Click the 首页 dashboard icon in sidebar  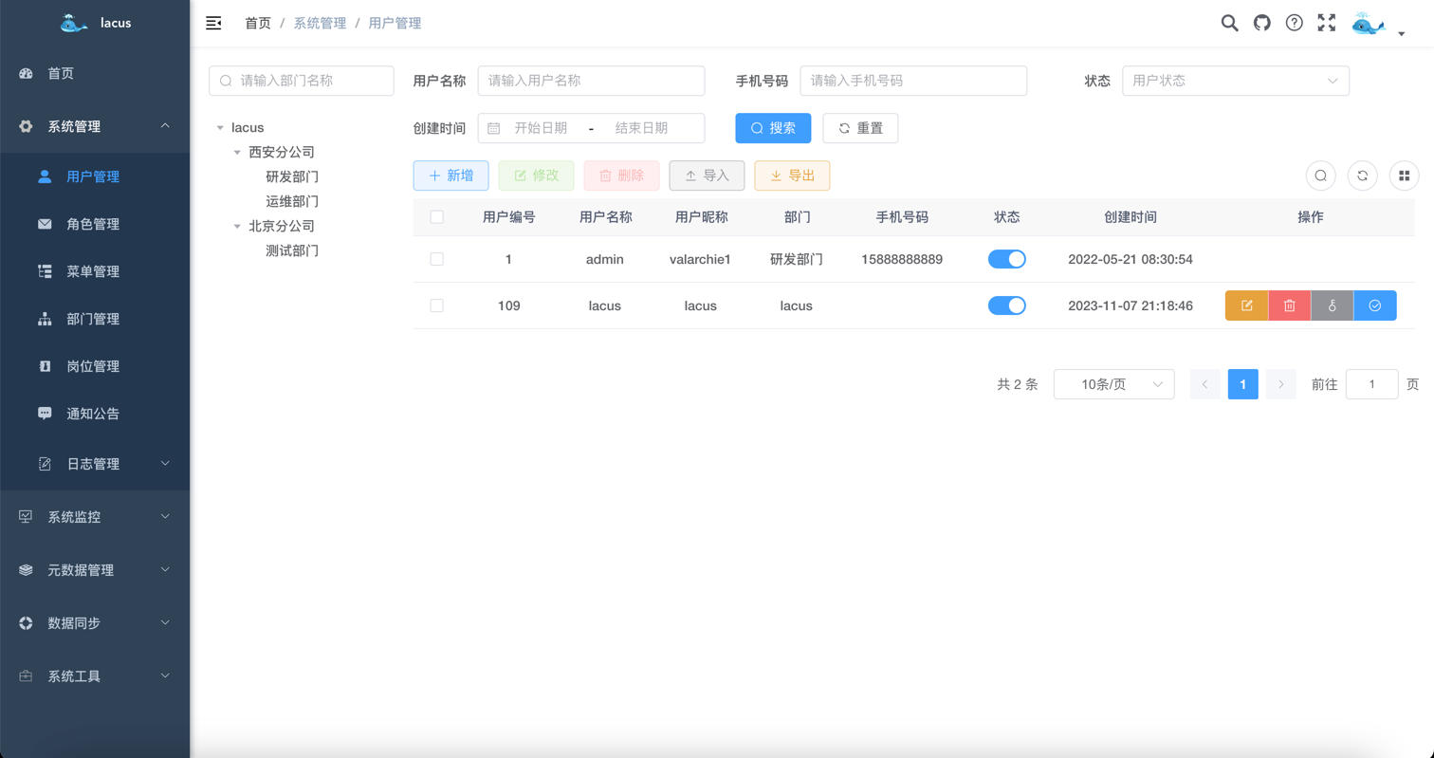click(26, 73)
